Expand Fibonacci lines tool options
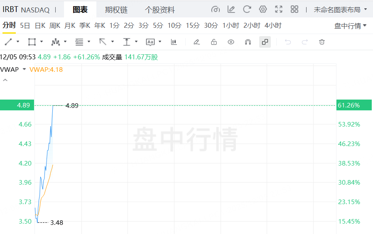 tap(89, 41)
